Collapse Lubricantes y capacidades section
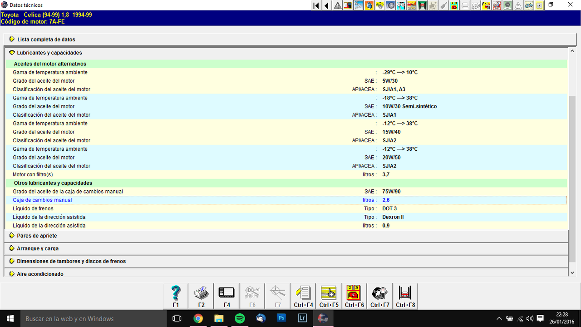Screen dimensions: 581x327 tap(286, 53)
